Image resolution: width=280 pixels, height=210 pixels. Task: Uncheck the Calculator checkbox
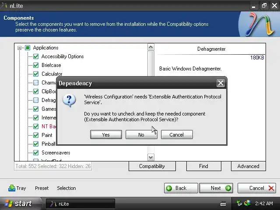[36, 74]
